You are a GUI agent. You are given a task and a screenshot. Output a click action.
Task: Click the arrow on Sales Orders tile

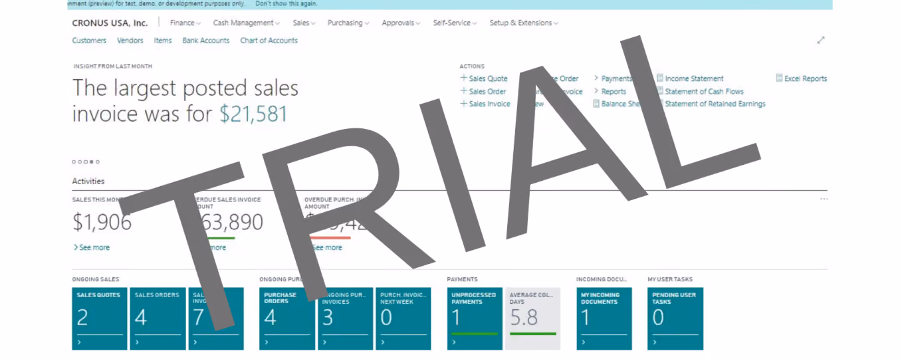click(x=137, y=342)
